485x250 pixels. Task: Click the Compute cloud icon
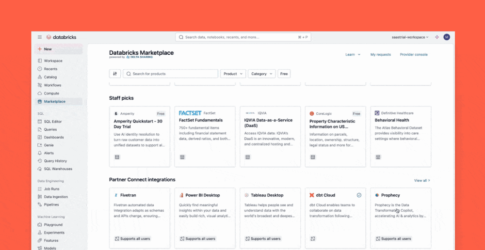(x=40, y=94)
